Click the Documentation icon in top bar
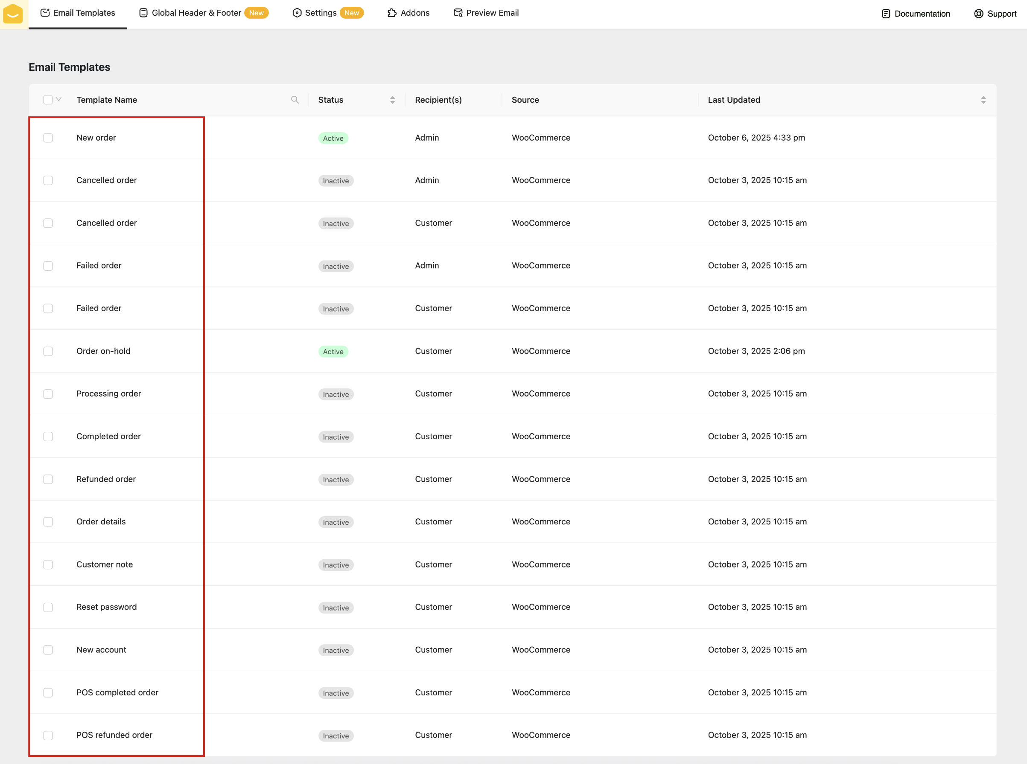 click(x=885, y=14)
